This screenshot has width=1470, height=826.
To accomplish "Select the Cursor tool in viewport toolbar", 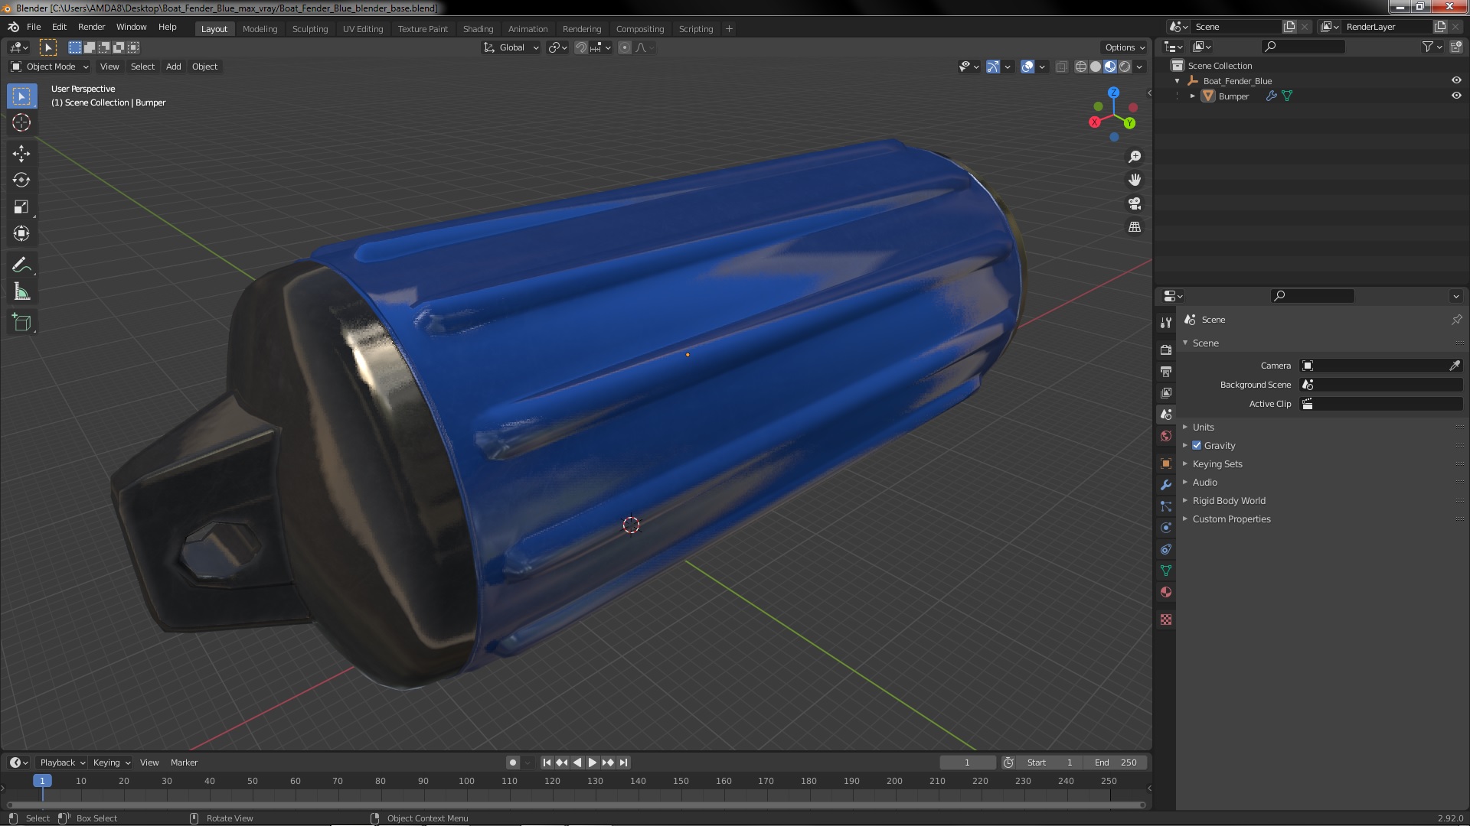I will pos(21,122).
